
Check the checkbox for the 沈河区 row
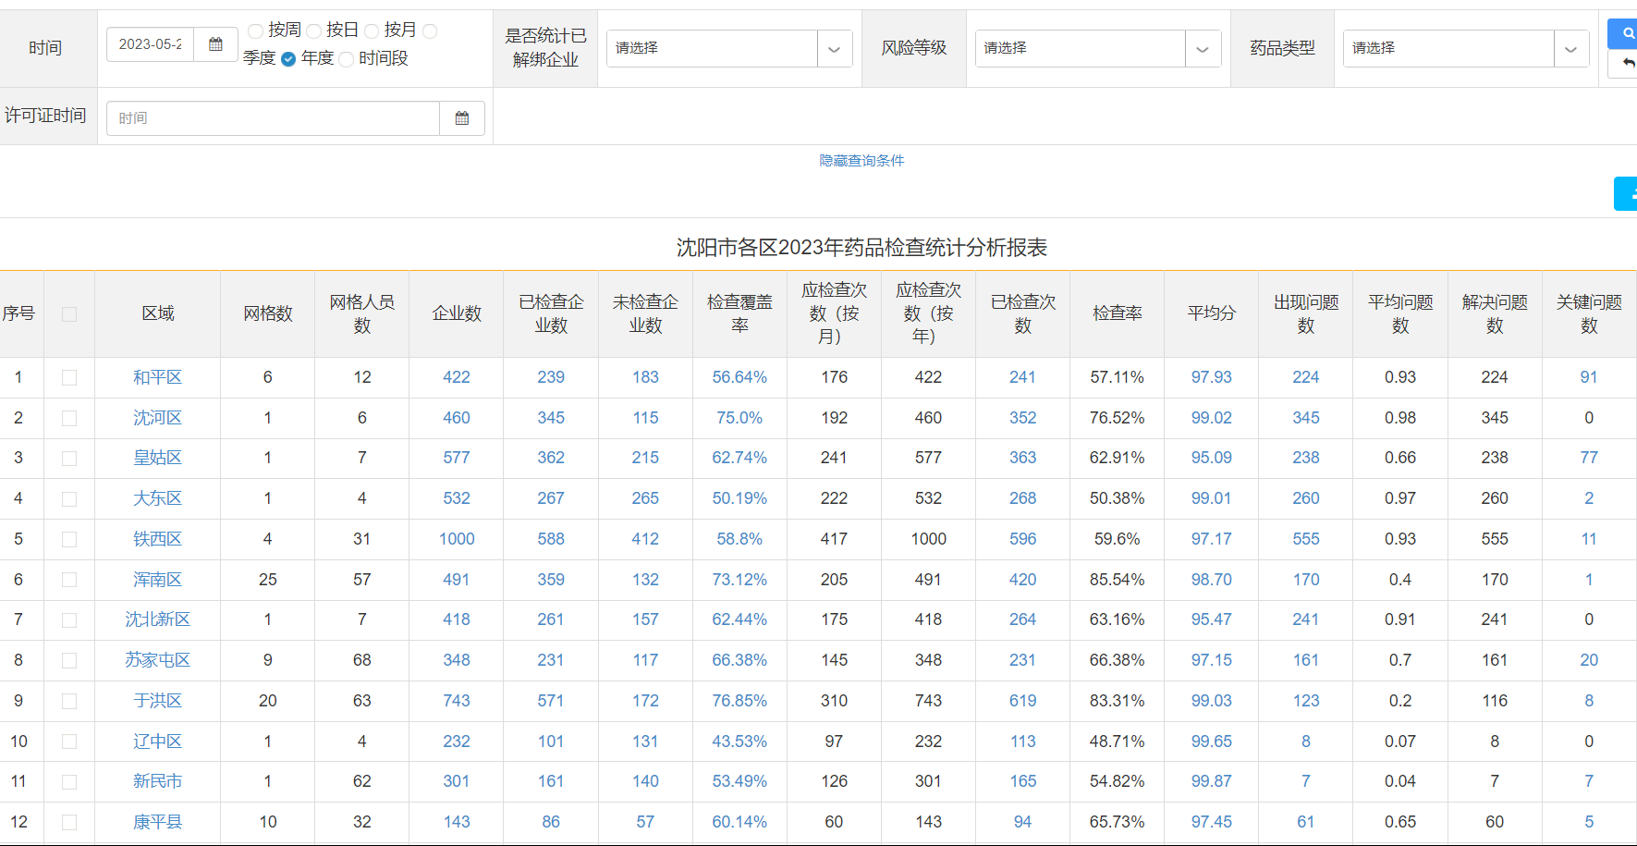point(69,419)
